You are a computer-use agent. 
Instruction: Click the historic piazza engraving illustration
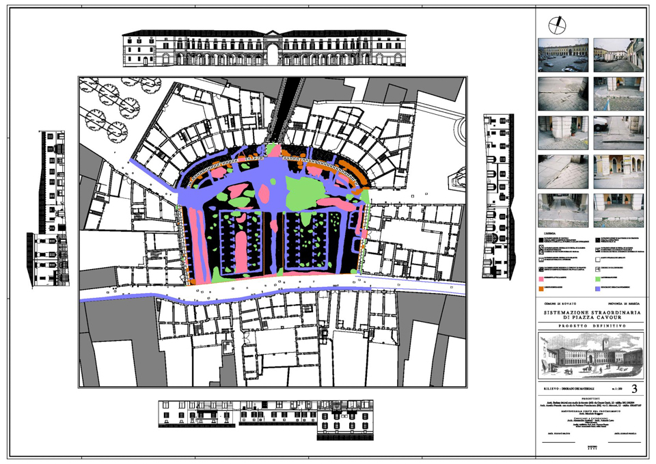point(590,355)
